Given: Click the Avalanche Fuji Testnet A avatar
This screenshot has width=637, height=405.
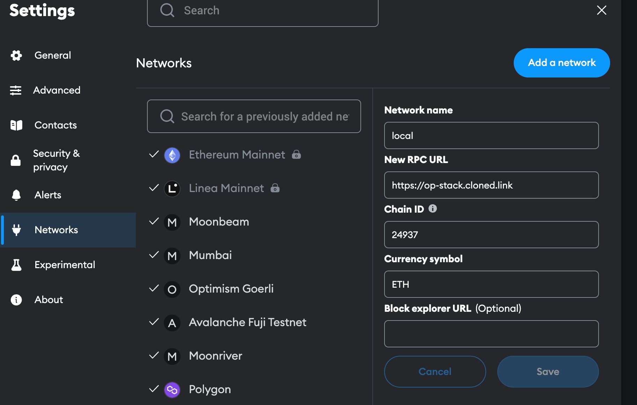Looking at the screenshot, I should pos(172,323).
